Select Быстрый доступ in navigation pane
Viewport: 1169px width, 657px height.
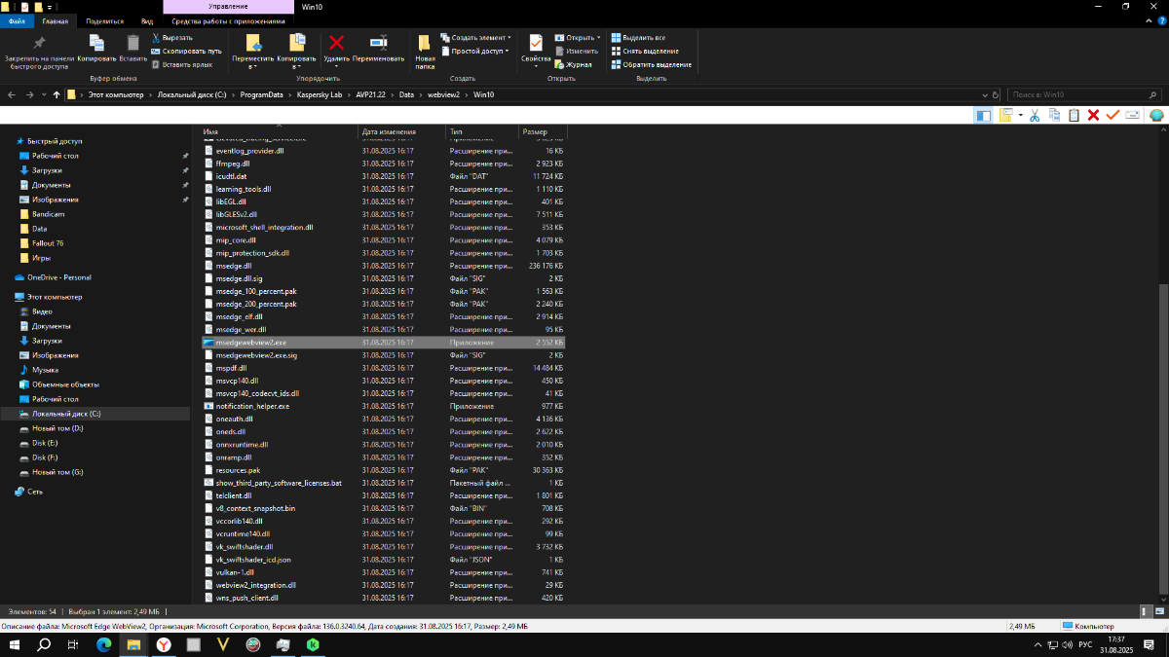(55, 141)
